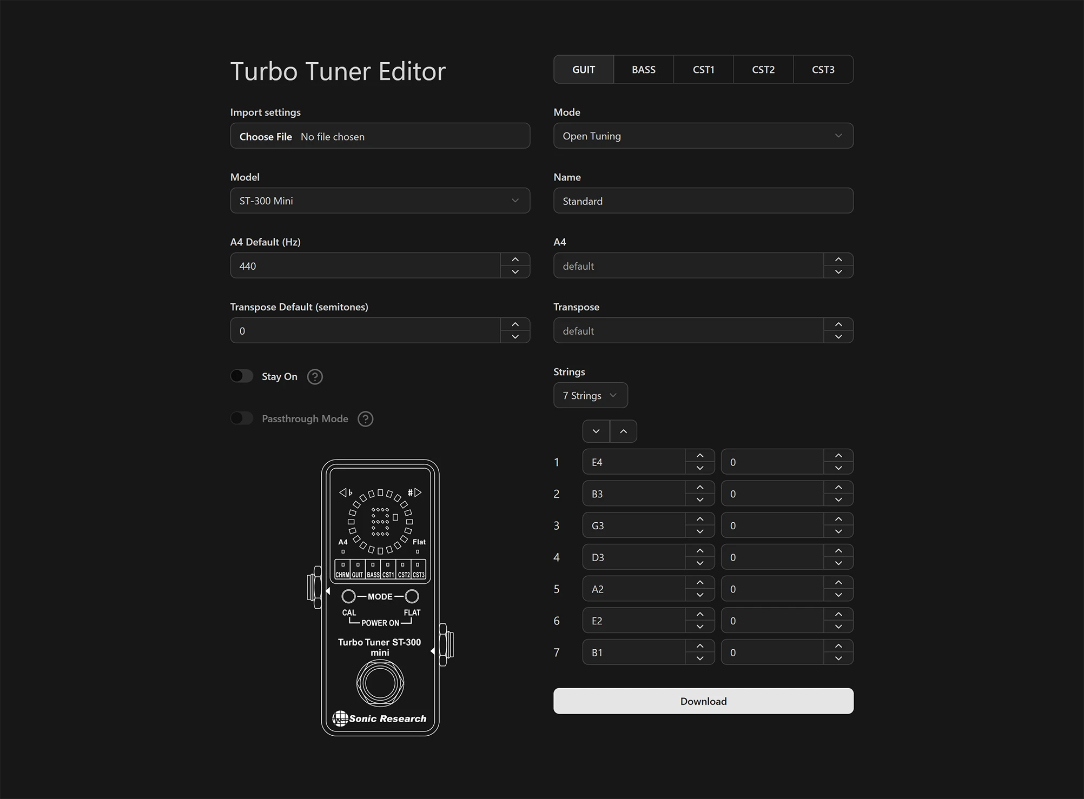Screen dimensions: 1084x799
Task: Click string 3 cents offset field
Action: (x=772, y=525)
